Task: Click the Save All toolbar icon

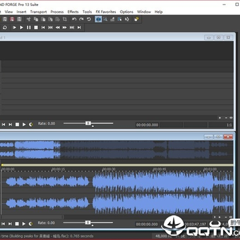Action: (x=19, y=19)
